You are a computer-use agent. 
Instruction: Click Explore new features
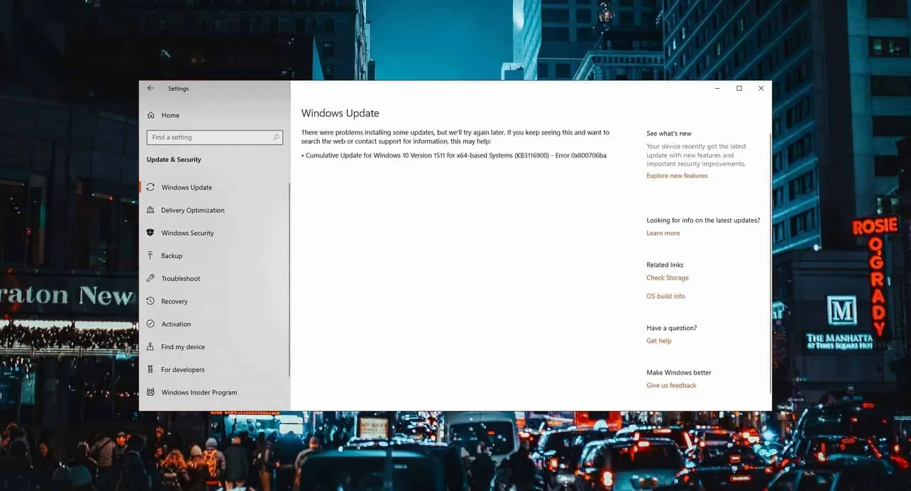coord(676,175)
